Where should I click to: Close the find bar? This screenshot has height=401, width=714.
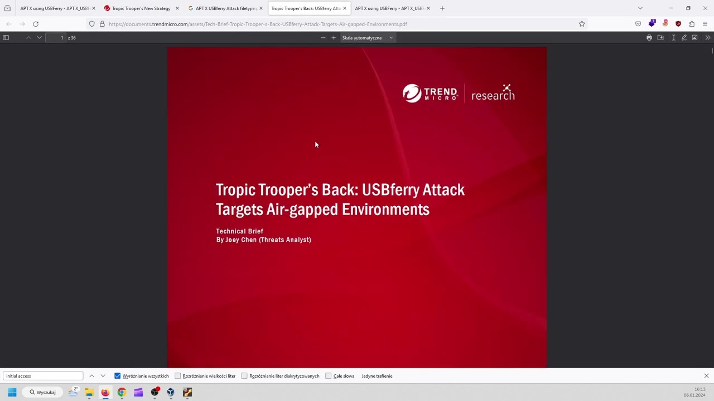tap(707, 376)
